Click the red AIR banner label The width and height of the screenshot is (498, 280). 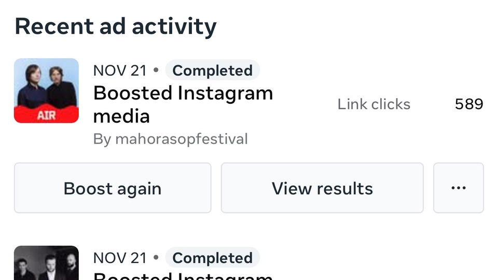click(x=46, y=115)
